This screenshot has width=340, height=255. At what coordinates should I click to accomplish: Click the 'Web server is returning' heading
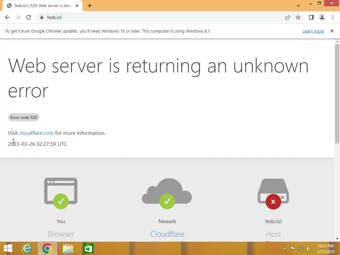pyautogui.click(x=158, y=78)
